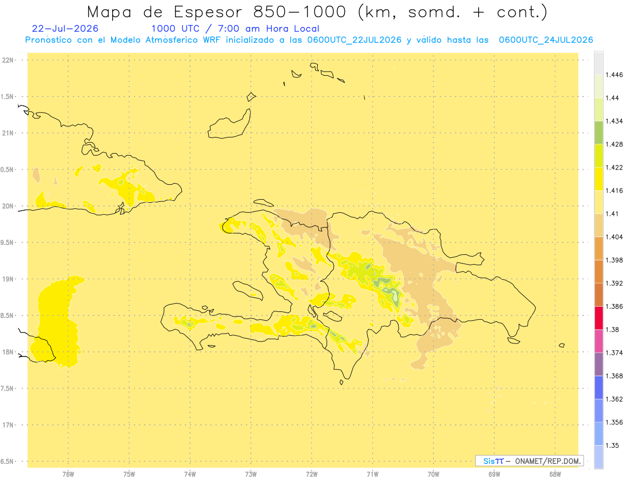Select the date text '22-Jul-2026'
Viewport: 623px width, 481px height.
[65, 29]
